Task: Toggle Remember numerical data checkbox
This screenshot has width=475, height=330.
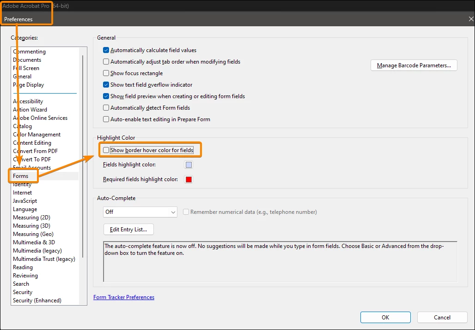Action: [186, 212]
